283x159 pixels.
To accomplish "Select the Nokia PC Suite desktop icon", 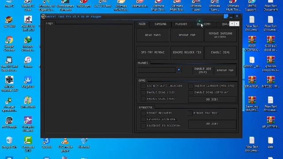I will pos(28,5).
